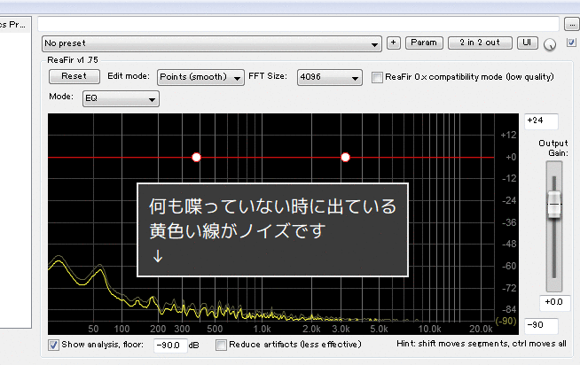
Task: Expand the Edit mode dropdown
Action: 200,78
